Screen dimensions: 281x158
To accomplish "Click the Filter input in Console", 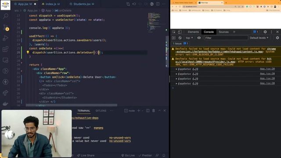I will point(226,38).
